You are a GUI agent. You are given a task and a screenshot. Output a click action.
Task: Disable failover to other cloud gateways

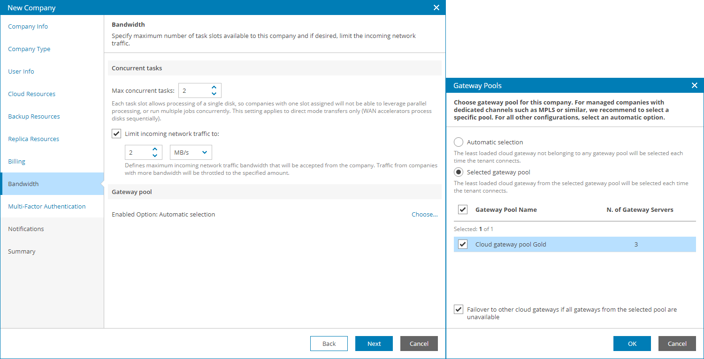(x=458, y=309)
